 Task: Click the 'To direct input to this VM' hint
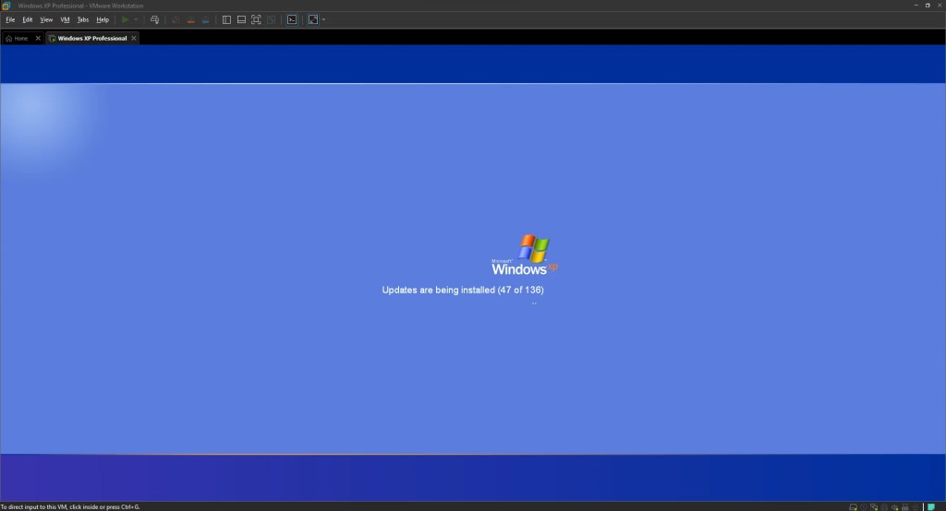[70, 506]
